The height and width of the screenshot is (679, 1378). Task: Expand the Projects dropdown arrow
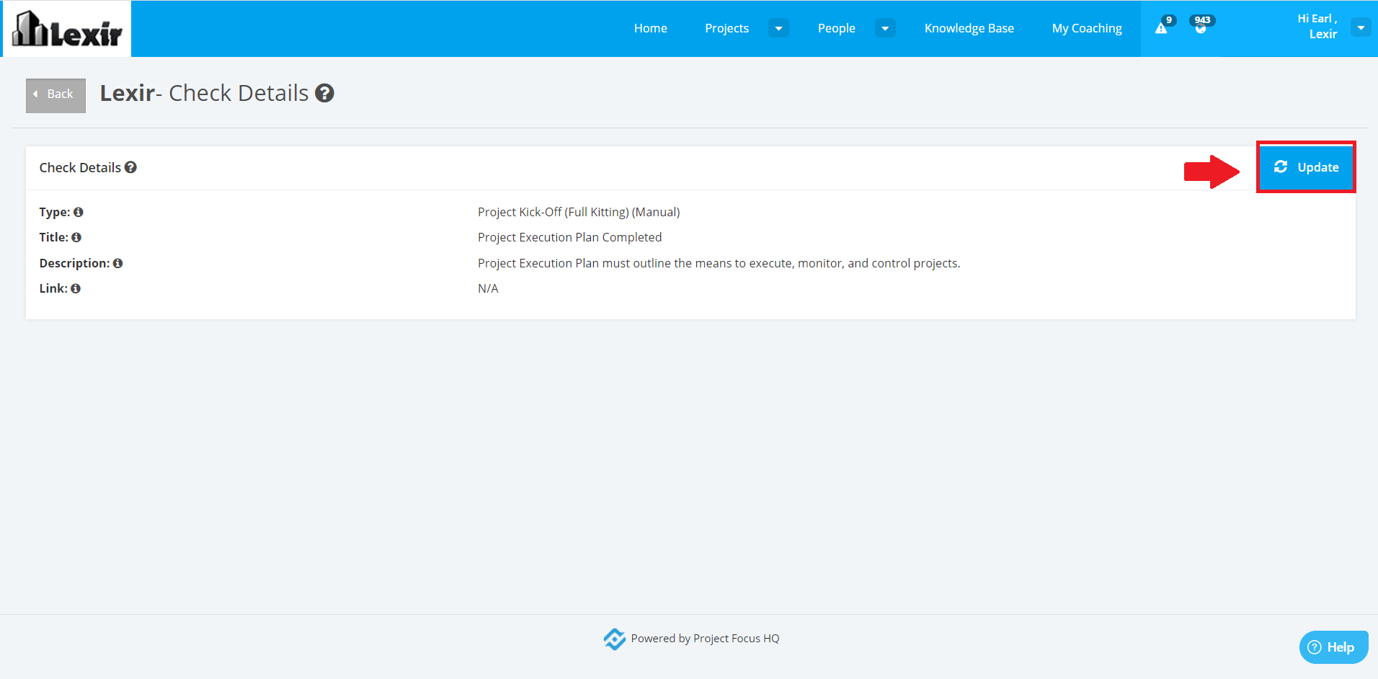coord(778,28)
